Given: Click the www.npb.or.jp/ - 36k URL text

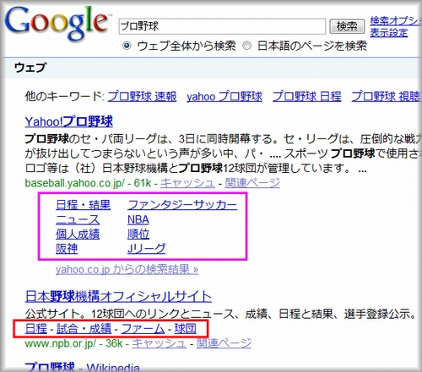Looking at the screenshot, I should point(74,343).
